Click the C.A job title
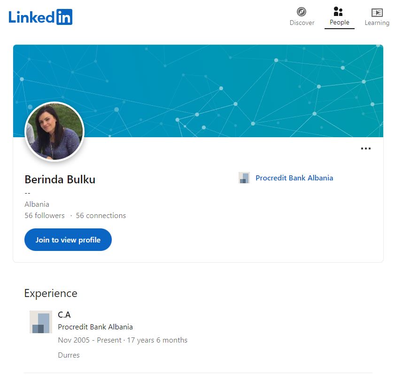 coord(64,314)
